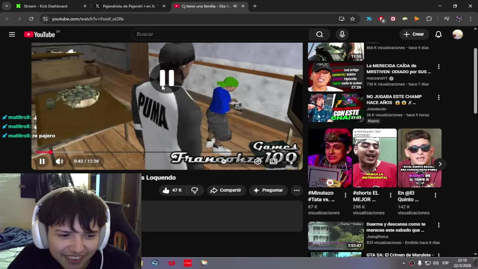
Task: Toggle the autoplay switch in the player
Action: point(224,161)
